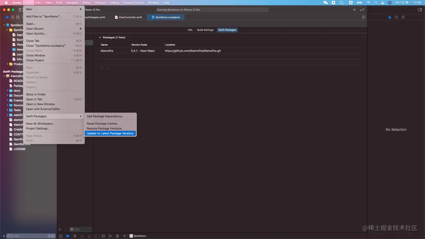Open the History inspector icon
This screenshot has width=425, height=239.
point(396,17)
